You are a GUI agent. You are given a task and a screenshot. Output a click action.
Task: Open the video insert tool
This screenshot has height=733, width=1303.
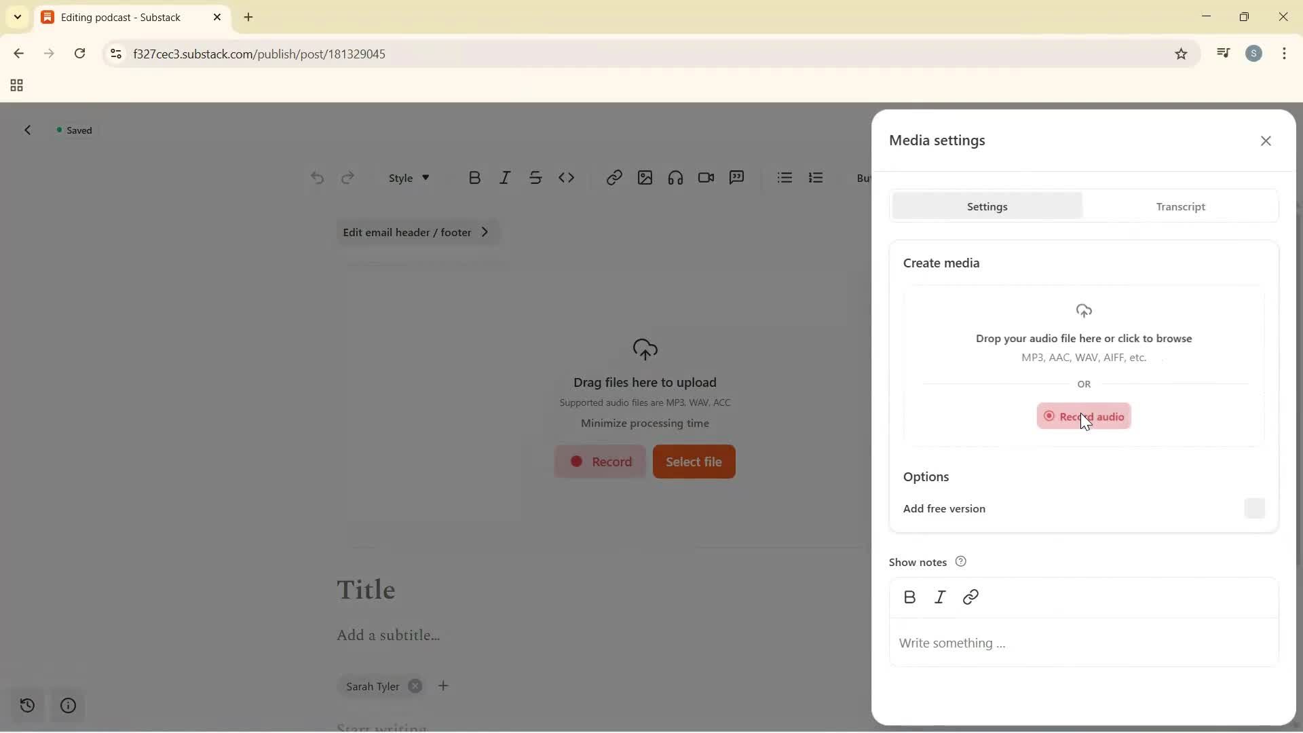pyautogui.click(x=706, y=177)
